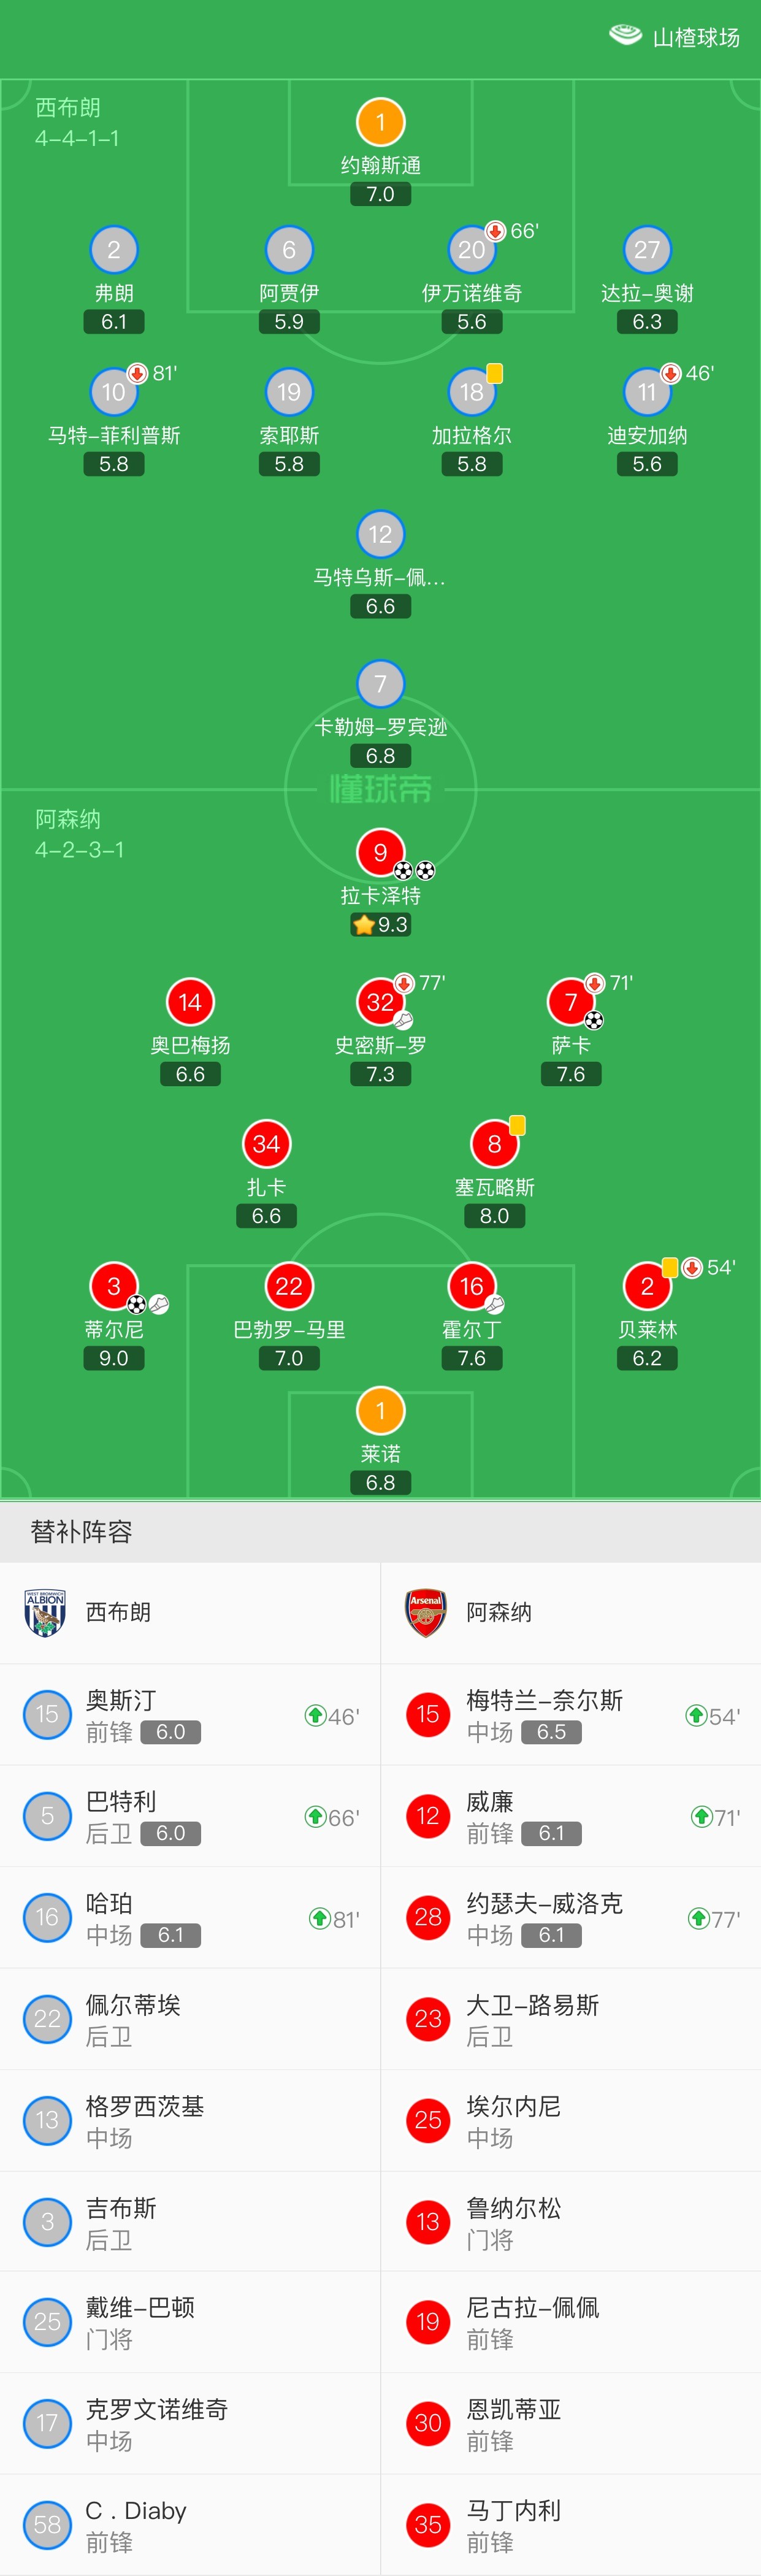The image size is (761, 2576).
Task: Open the West Bromwich Albion club crest
Action: click(45, 1612)
